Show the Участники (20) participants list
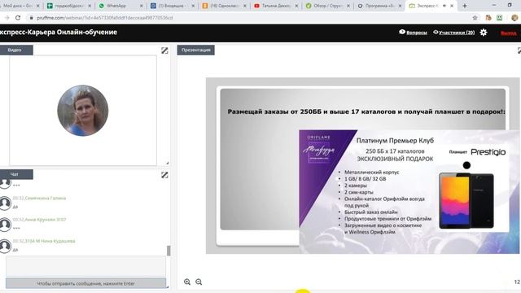 click(x=454, y=33)
